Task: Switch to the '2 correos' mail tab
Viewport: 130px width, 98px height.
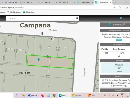Action: (13, 2)
